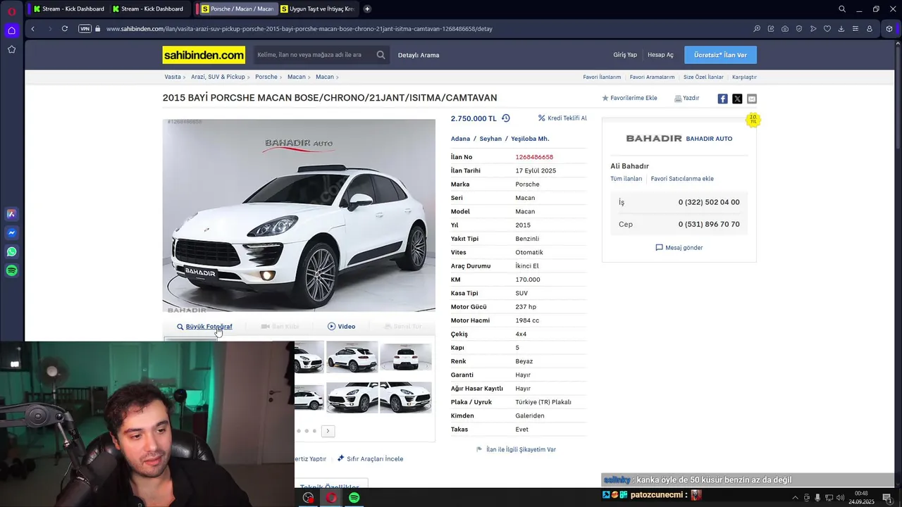Toggle the VPN badge in address bar

coord(85,29)
